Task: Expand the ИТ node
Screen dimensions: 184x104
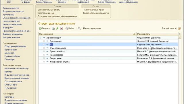Action: click(44, 44)
